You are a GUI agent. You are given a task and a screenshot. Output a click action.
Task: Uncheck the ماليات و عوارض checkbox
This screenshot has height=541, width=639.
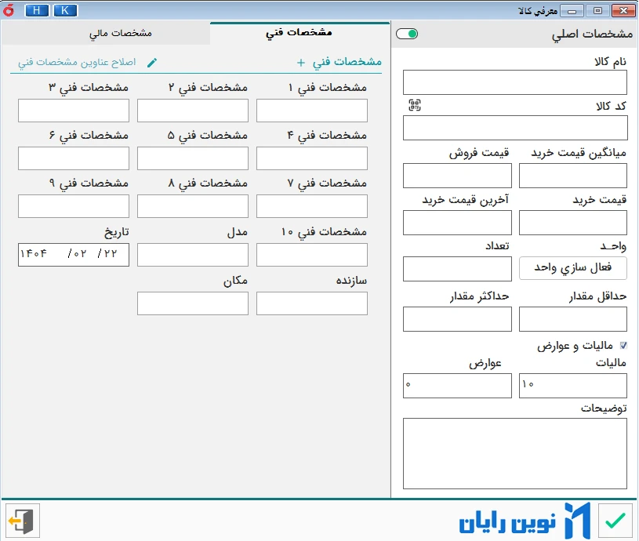point(623,346)
